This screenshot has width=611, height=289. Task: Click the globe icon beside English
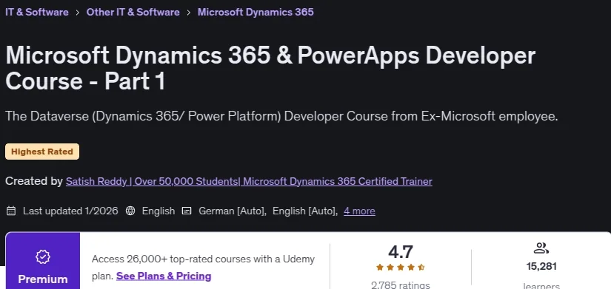pyautogui.click(x=130, y=211)
